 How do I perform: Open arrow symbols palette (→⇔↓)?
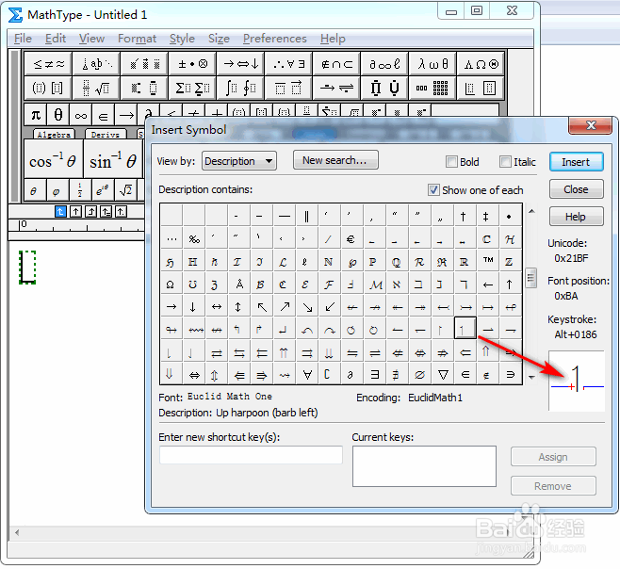[x=240, y=64]
